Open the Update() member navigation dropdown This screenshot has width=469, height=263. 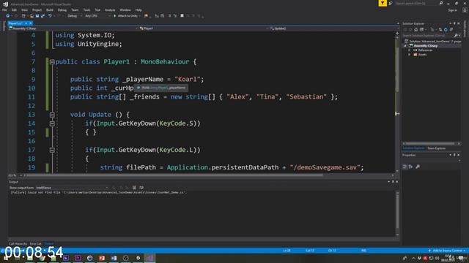pyautogui.click(x=333, y=28)
